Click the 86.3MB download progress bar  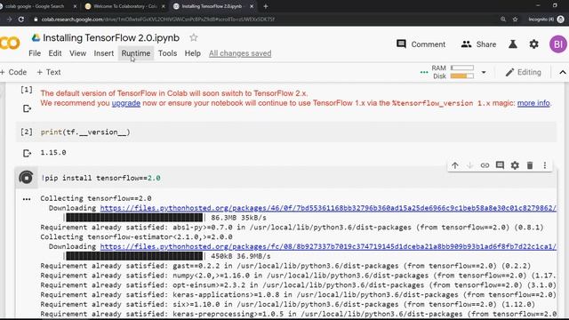click(134, 218)
